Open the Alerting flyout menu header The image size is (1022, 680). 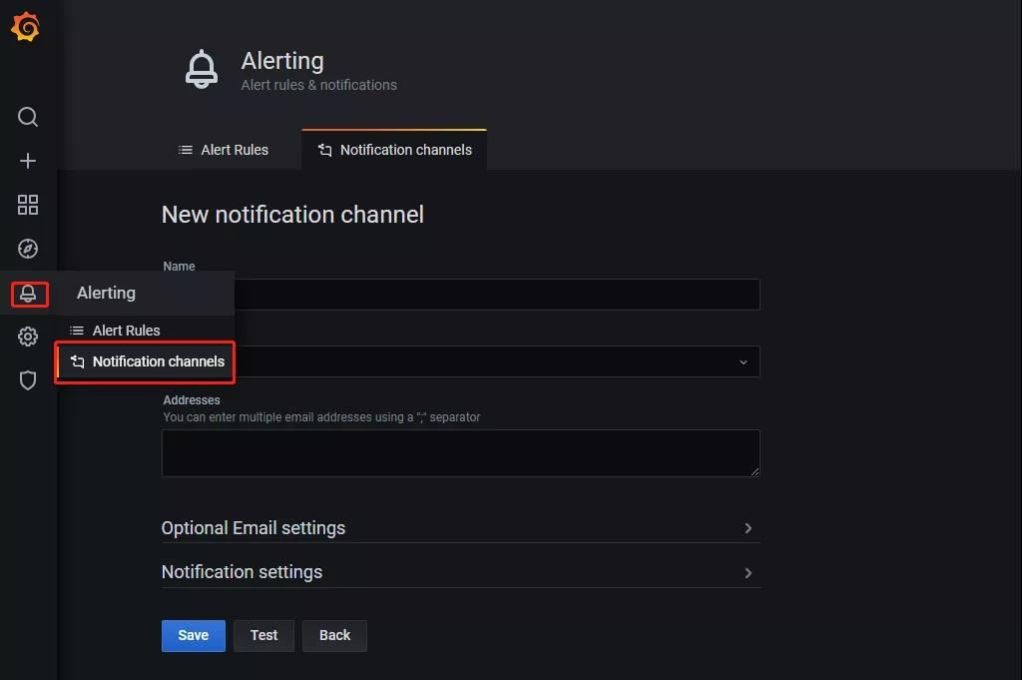click(146, 293)
